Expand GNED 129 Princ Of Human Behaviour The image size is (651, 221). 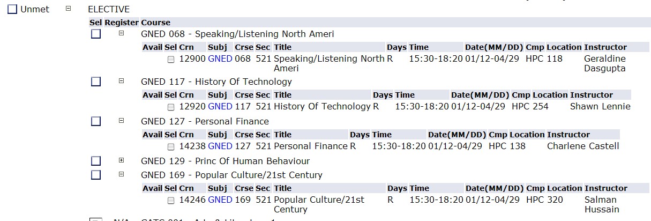[121, 160]
